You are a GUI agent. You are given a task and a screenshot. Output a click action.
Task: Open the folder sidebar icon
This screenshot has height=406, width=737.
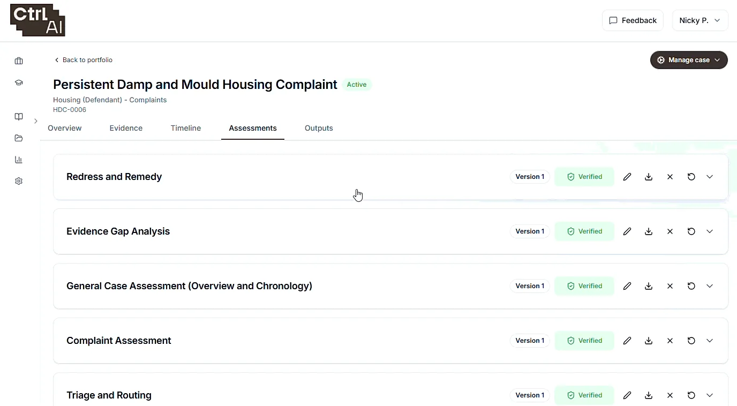click(19, 138)
